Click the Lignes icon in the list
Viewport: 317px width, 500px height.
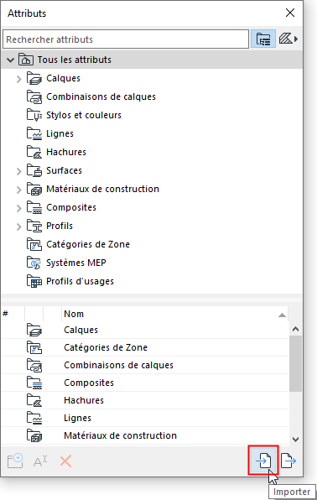pyautogui.click(x=34, y=418)
